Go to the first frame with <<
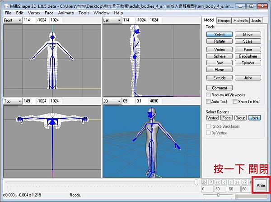271x202 pixels. [x=218, y=182]
